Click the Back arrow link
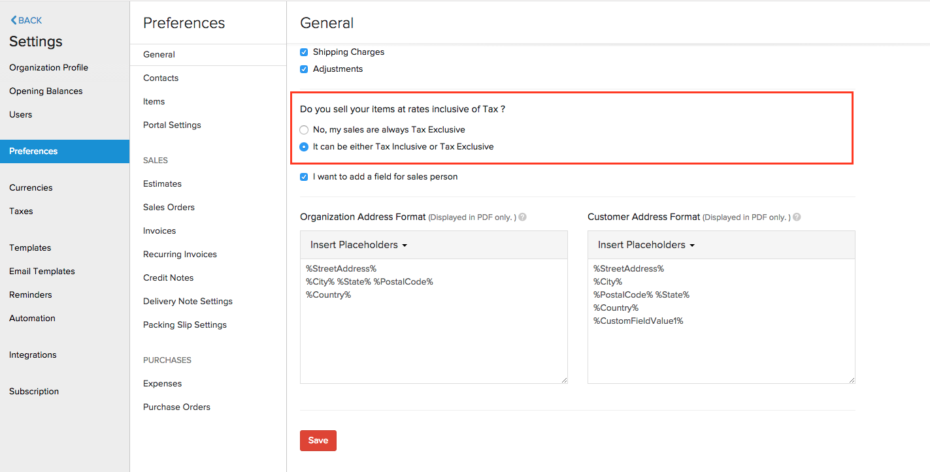 pyautogui.click(x=26, y=20)
